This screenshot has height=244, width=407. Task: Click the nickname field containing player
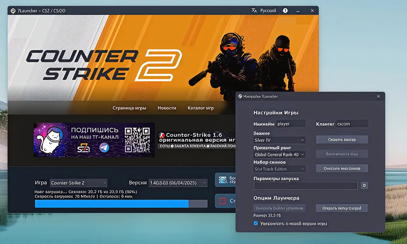[x=290, y=124]
